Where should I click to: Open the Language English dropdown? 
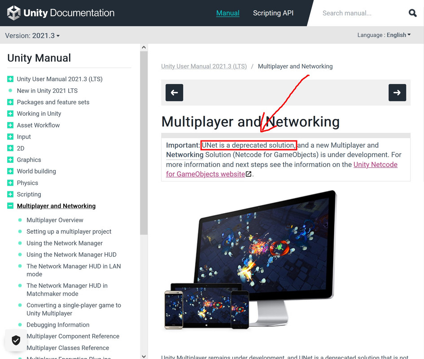click(x=384, y=35)
